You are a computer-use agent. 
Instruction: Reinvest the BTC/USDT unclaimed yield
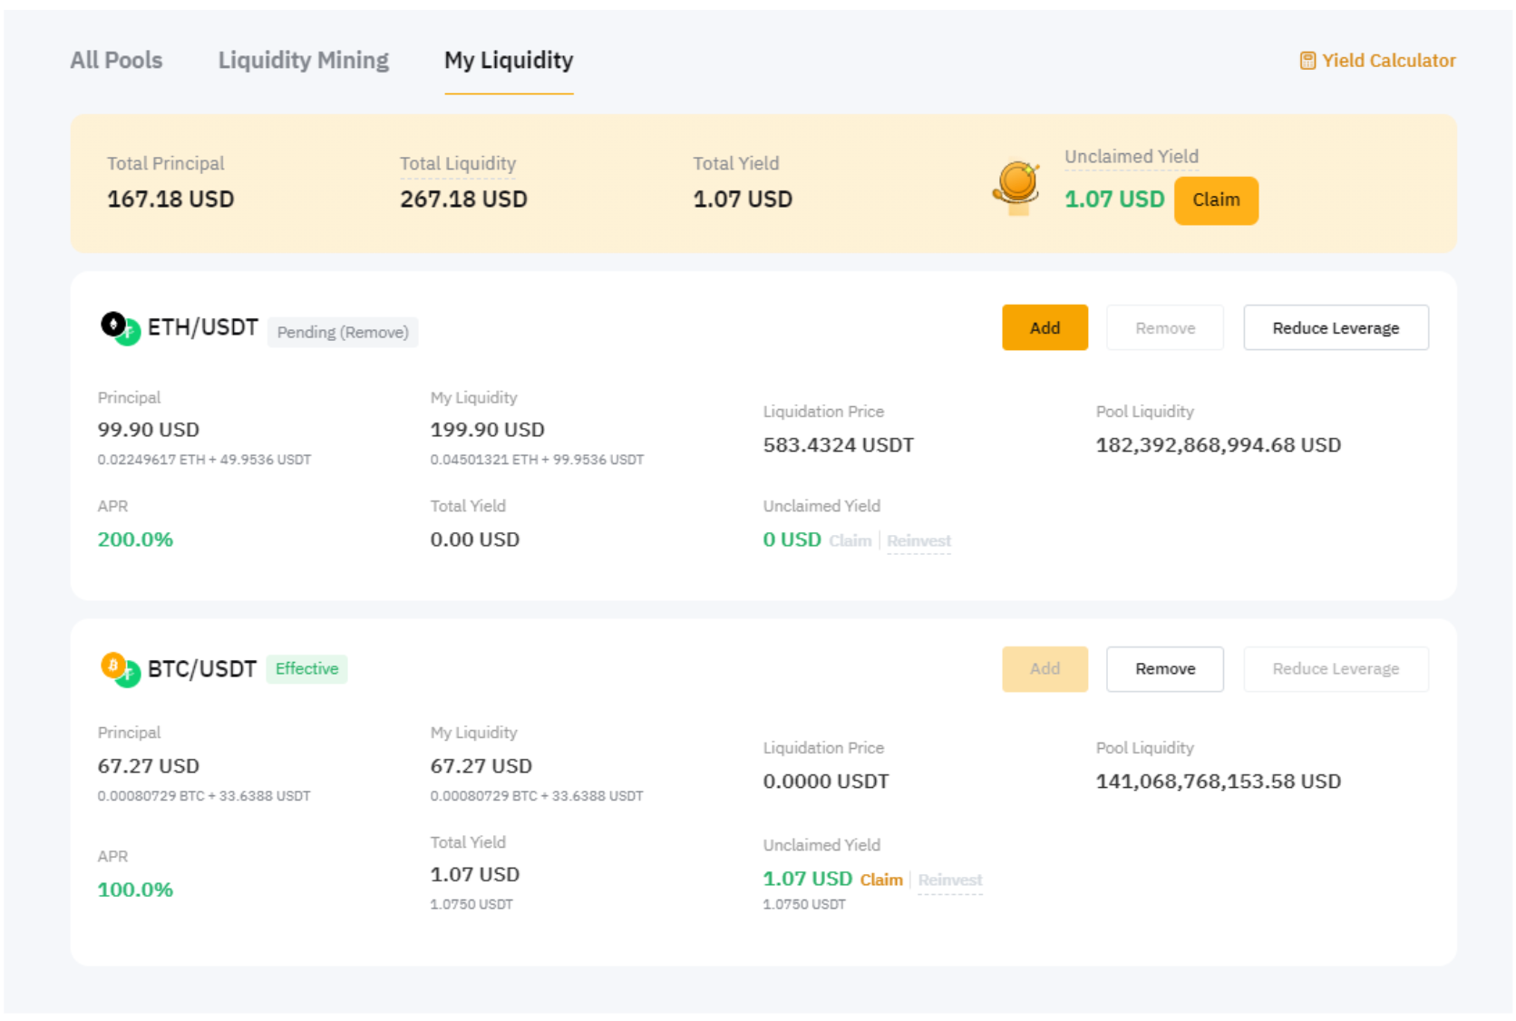pos(949,880)
